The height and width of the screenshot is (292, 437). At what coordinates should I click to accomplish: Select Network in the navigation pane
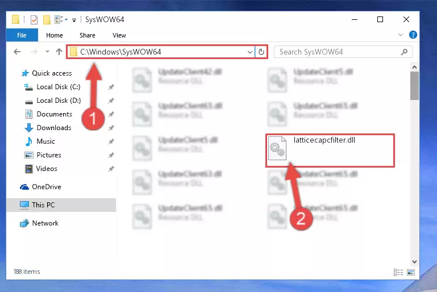coord(45,223)
